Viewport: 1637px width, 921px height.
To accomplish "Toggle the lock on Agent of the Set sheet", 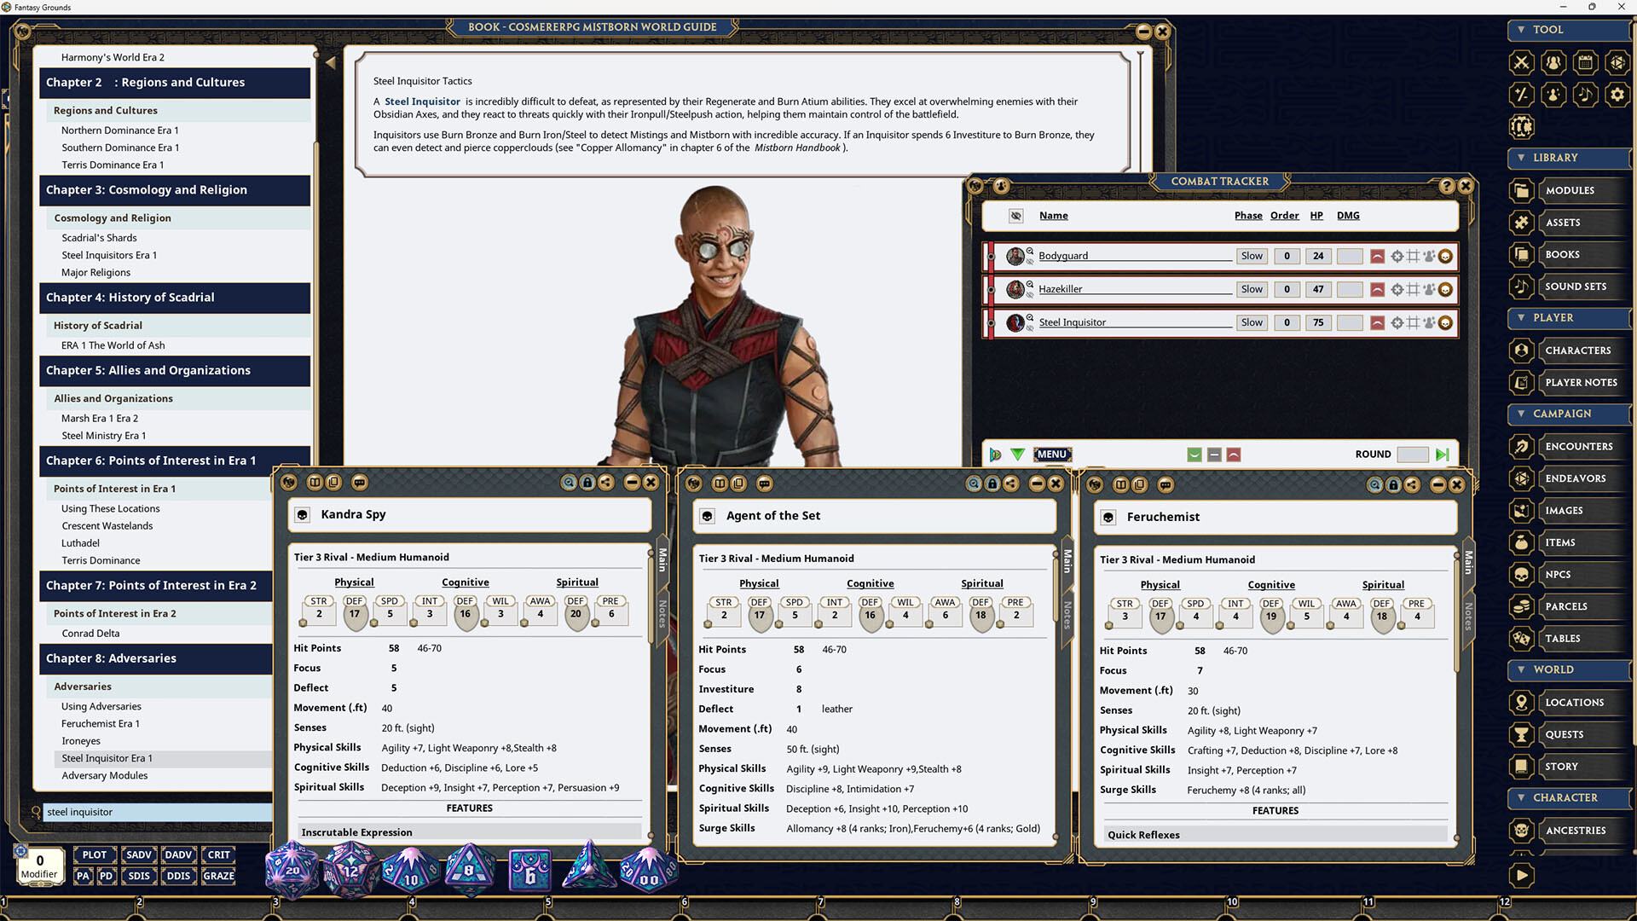I will point(992,484).
